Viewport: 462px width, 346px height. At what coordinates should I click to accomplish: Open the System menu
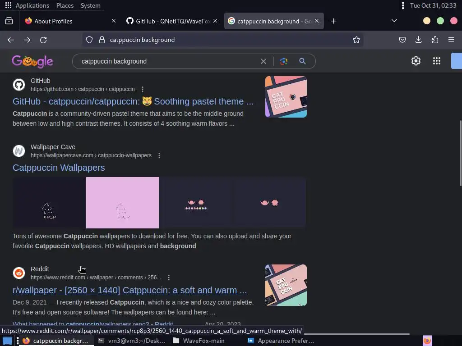[90, 5]
